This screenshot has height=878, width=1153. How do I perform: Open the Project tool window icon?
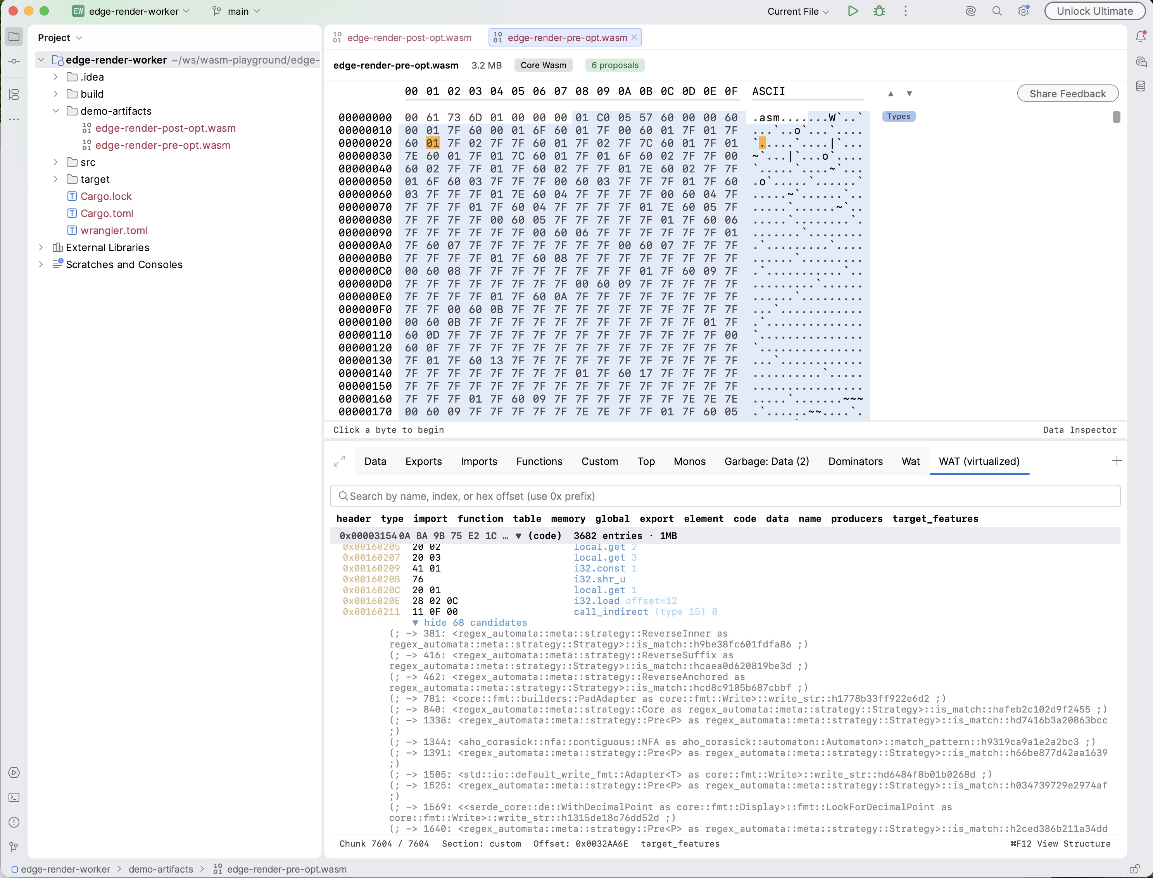(x=14, y=37)
